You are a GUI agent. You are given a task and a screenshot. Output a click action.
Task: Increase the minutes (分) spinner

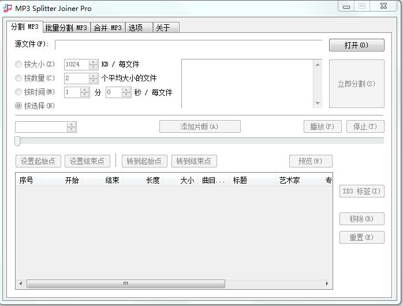[84, 89]
